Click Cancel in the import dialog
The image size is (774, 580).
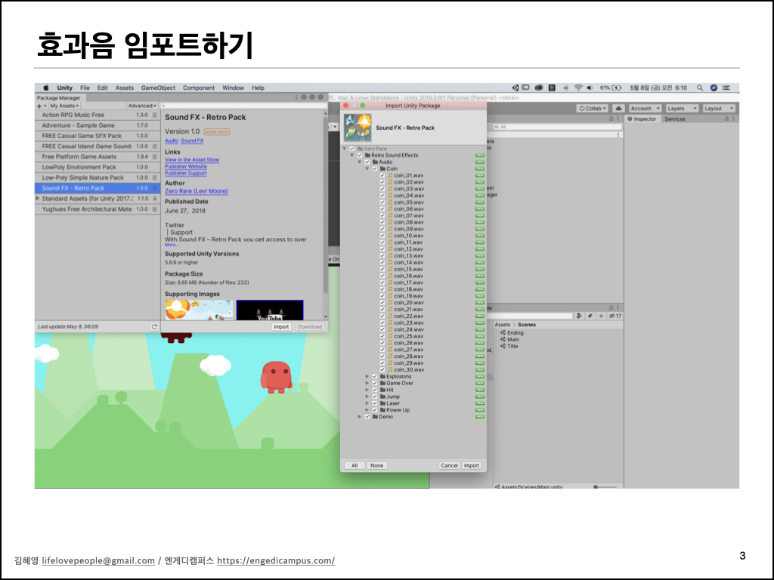449,465
